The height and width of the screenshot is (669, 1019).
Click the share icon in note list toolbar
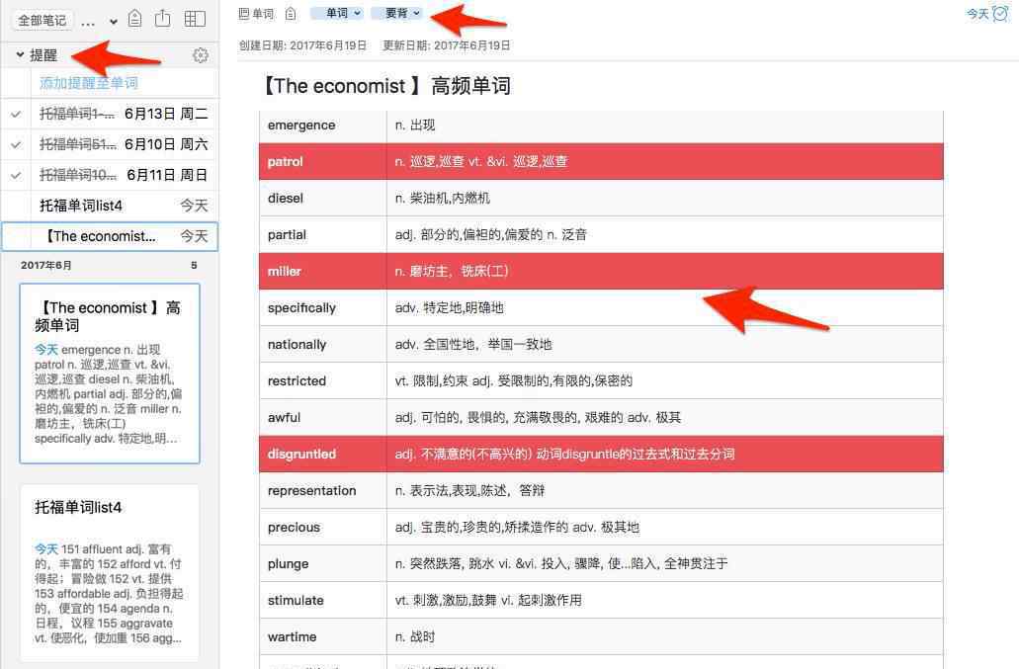164,20
